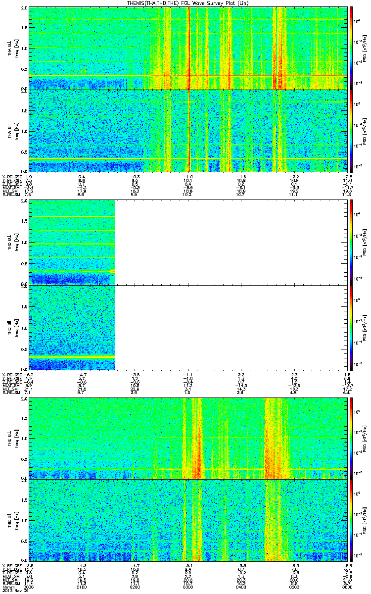Click PSD [nT²/Hz] label beside THD B-parallel colorbar
The height and width of the screenshot is (594, 371).
coord(365,327)
